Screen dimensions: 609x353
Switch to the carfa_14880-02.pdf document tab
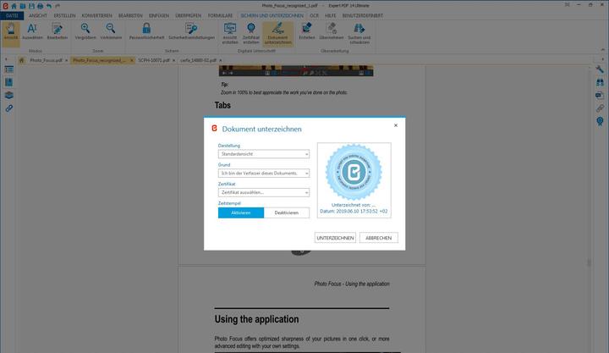[x=198, y=60]
